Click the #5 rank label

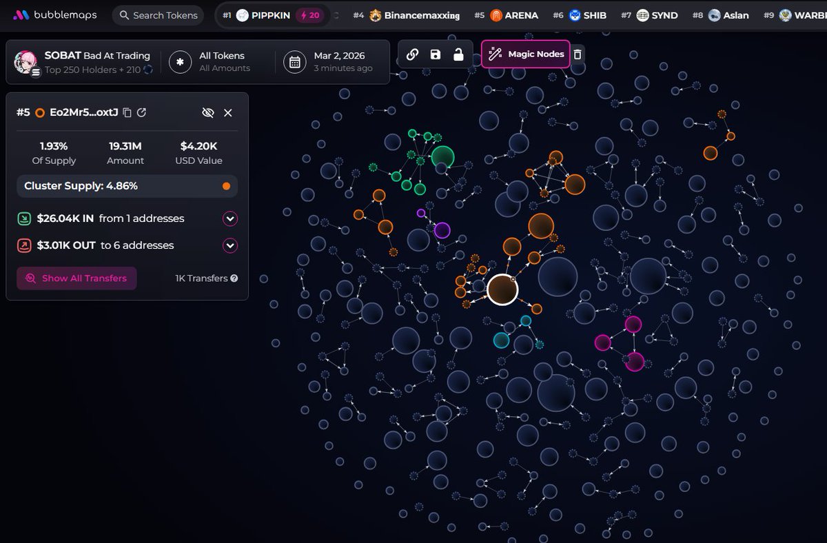(23, 112)
